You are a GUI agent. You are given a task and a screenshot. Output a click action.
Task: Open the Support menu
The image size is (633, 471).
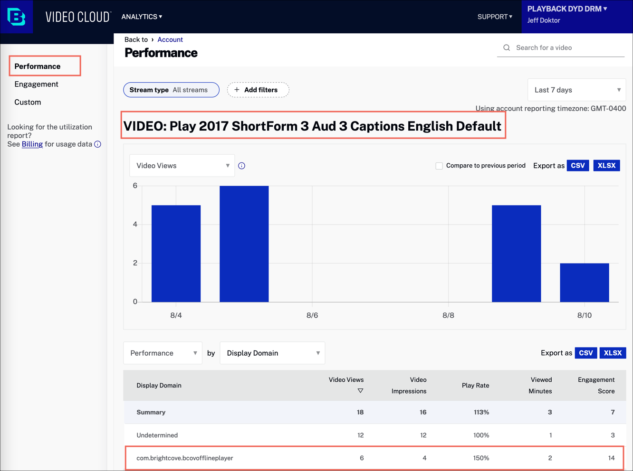pos(495,17)
